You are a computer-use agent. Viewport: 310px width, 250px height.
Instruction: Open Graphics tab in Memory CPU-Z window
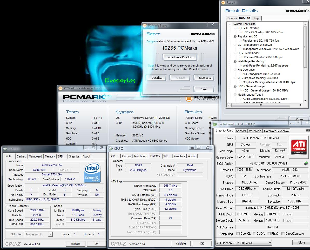[179, 156]
